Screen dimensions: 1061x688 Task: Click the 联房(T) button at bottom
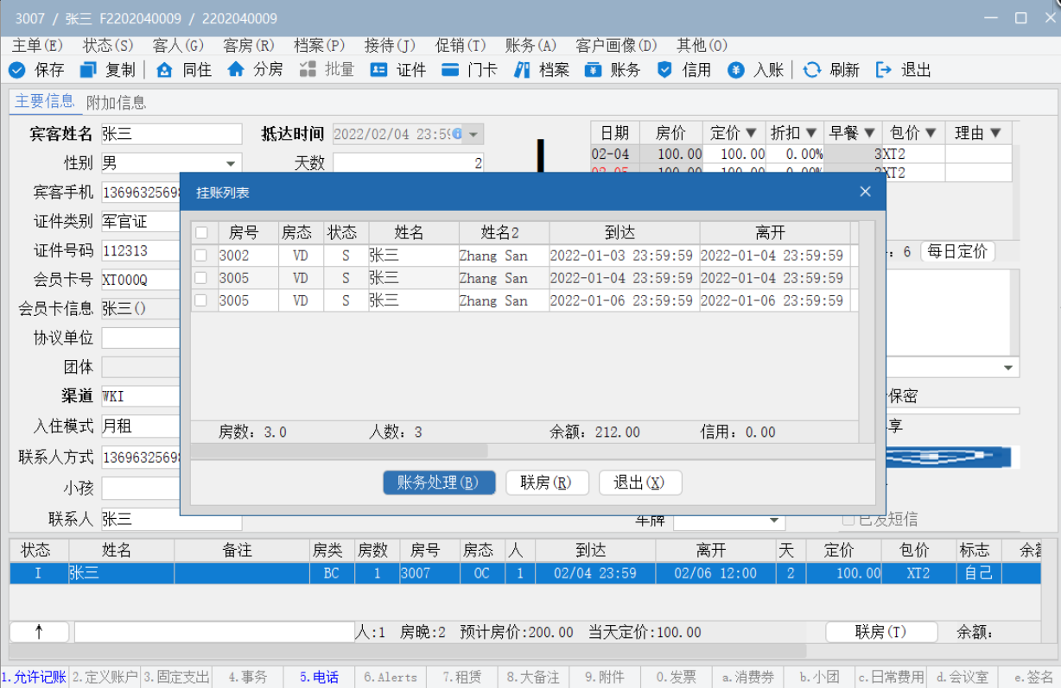(x=881, y=632)
